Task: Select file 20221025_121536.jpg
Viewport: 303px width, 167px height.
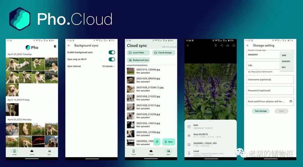Action: point(151,134)
